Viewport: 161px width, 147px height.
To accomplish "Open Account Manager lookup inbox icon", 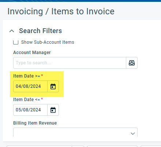I will [x=132, y=63].
